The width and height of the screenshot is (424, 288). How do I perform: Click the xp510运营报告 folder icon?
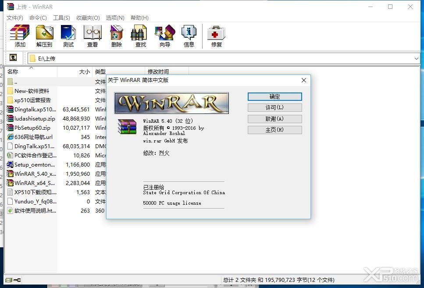point(10,100)
